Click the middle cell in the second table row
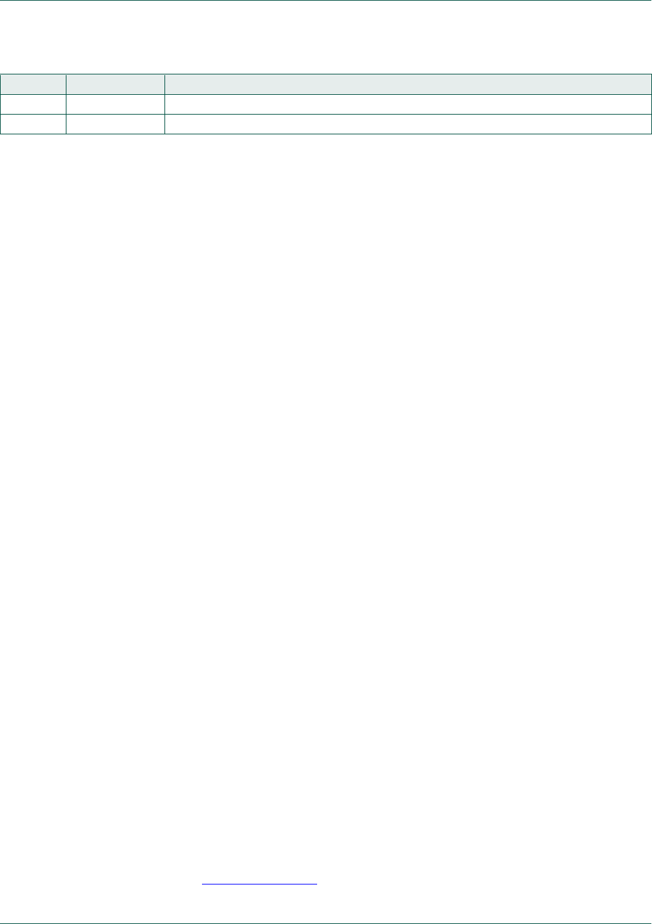Image resolution: width=652 pixels, height=924 pixels. [x=115, y=104]
